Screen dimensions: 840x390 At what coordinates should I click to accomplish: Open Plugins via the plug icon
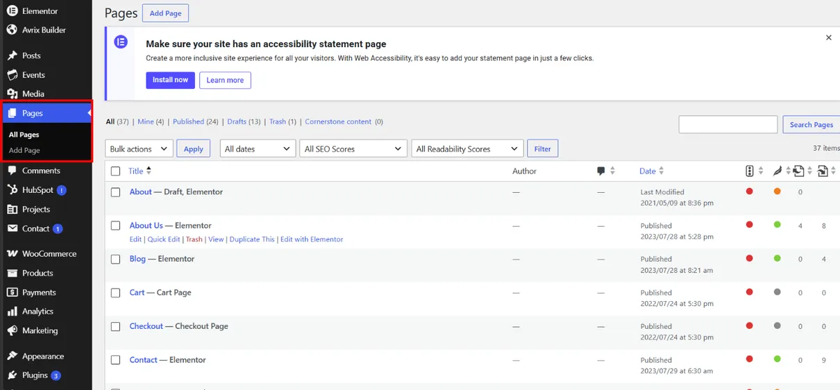[12, 375]
